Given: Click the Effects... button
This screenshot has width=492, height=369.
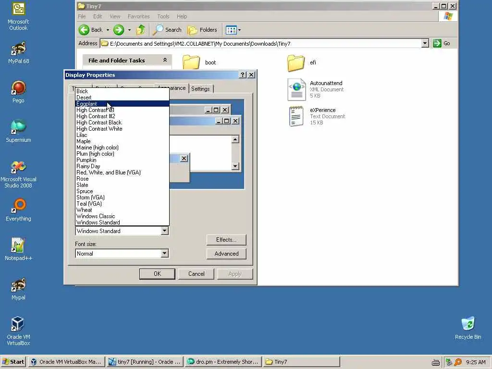Looking at the screenshot, I should (x=226, y=240).
